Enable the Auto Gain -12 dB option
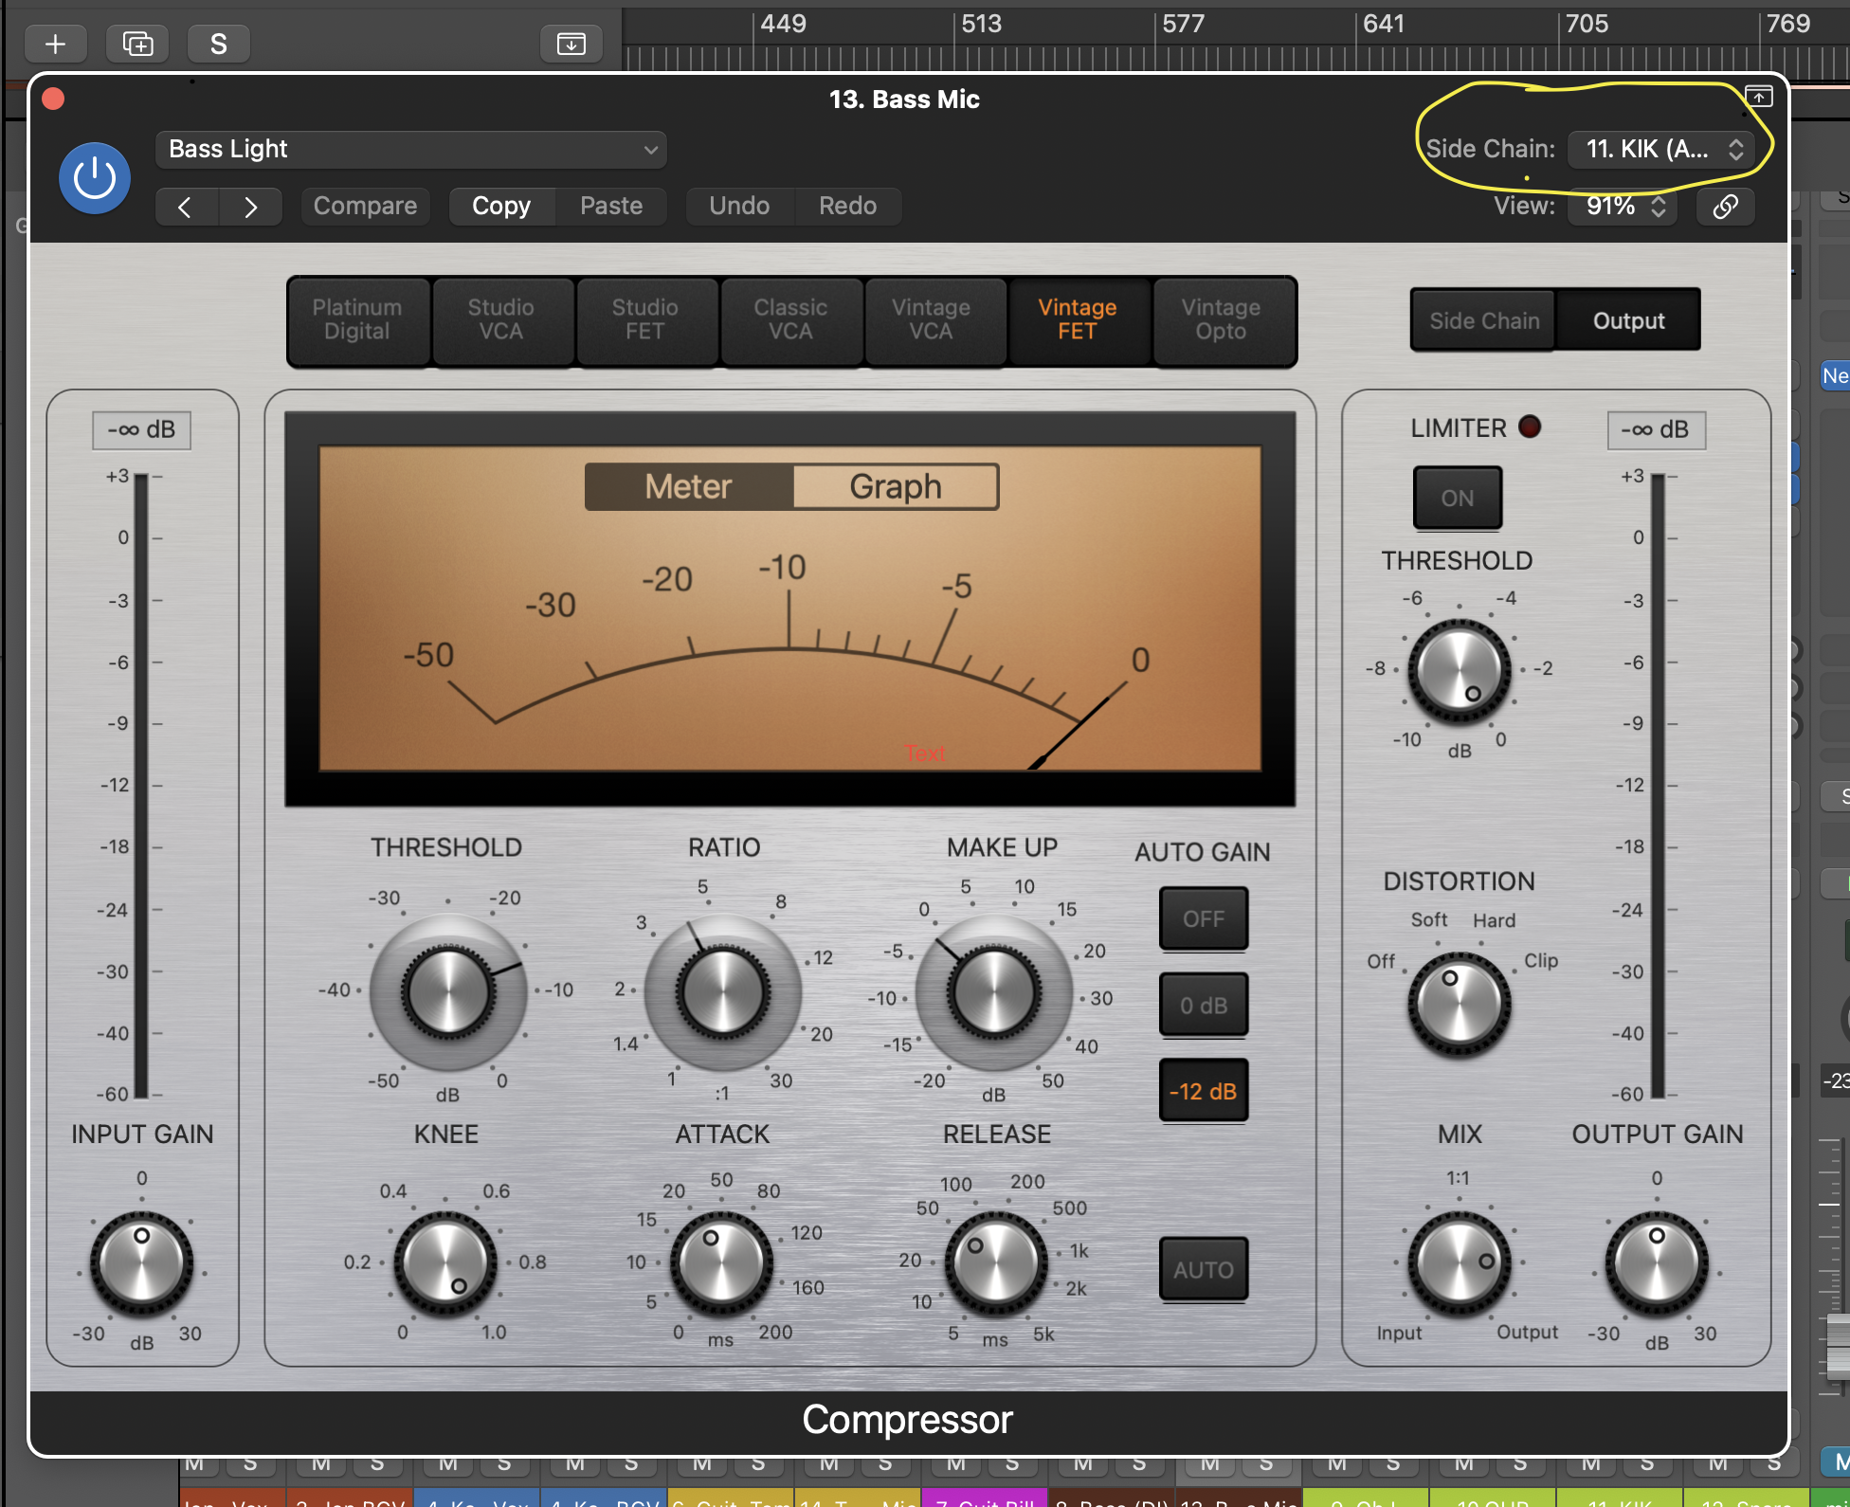This screenshot has width=1850, height=1507. tap(1203, 1091)
